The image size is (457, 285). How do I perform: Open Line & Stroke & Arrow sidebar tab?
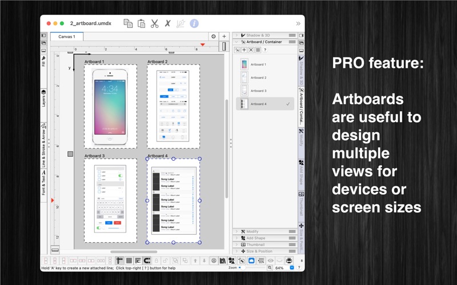tap(44, 145)
